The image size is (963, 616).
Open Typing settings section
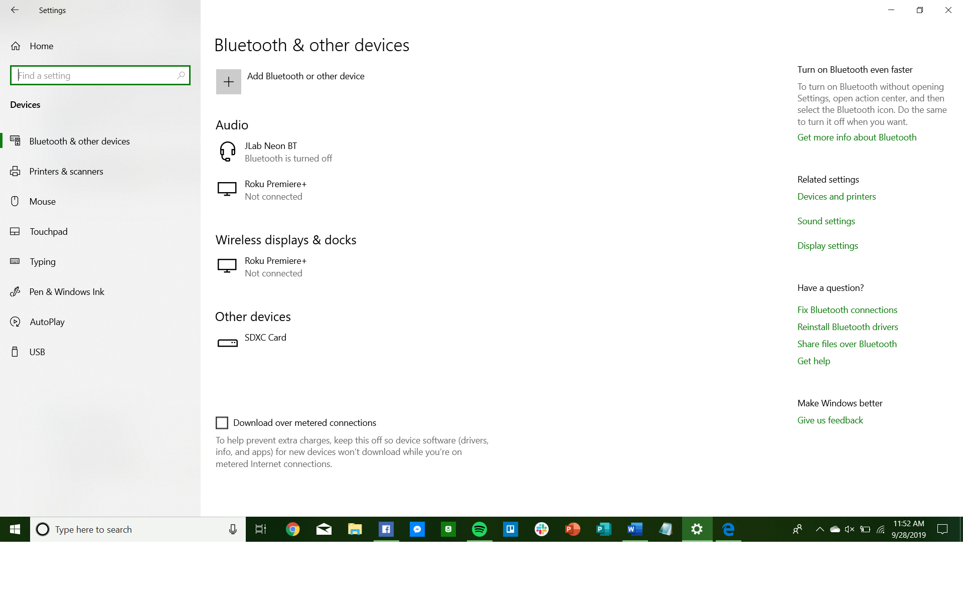coord(100,262)
